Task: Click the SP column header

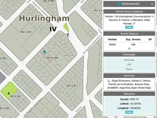Action: 150,39
